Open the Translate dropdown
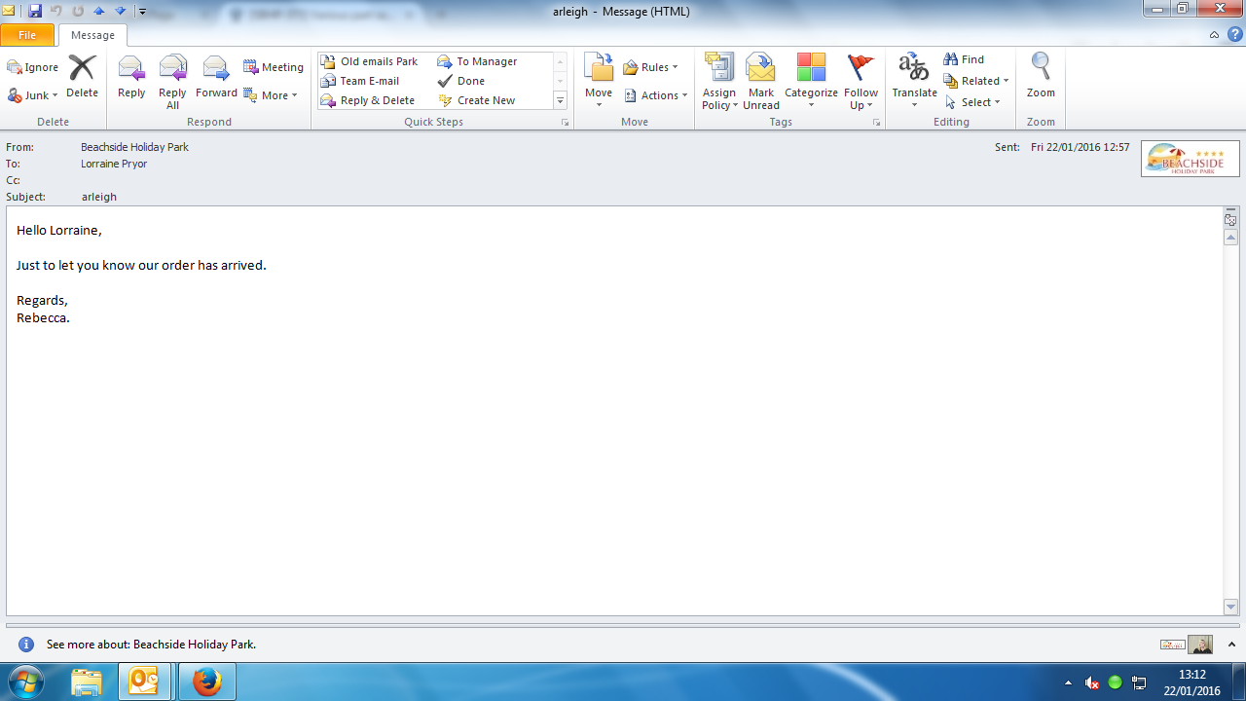This screenshot has height=701, width=1246. click(x=914, y=103)
